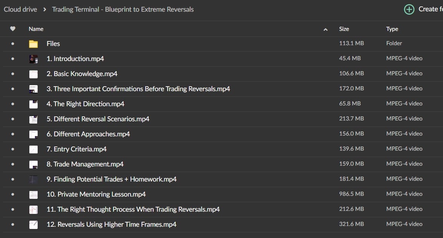
Task: Click the green Create folder plus icon
Action: (x=409, y=9)
